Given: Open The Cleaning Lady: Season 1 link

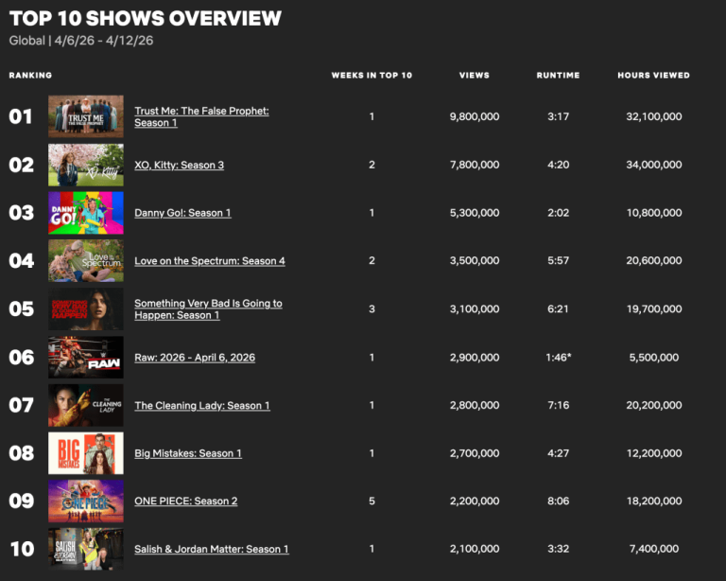Looking at the screenshot, I should [202, 405].
